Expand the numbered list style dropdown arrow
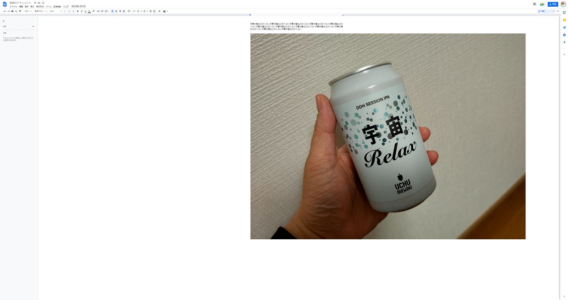The image size is (568, 300). [147, 11]
